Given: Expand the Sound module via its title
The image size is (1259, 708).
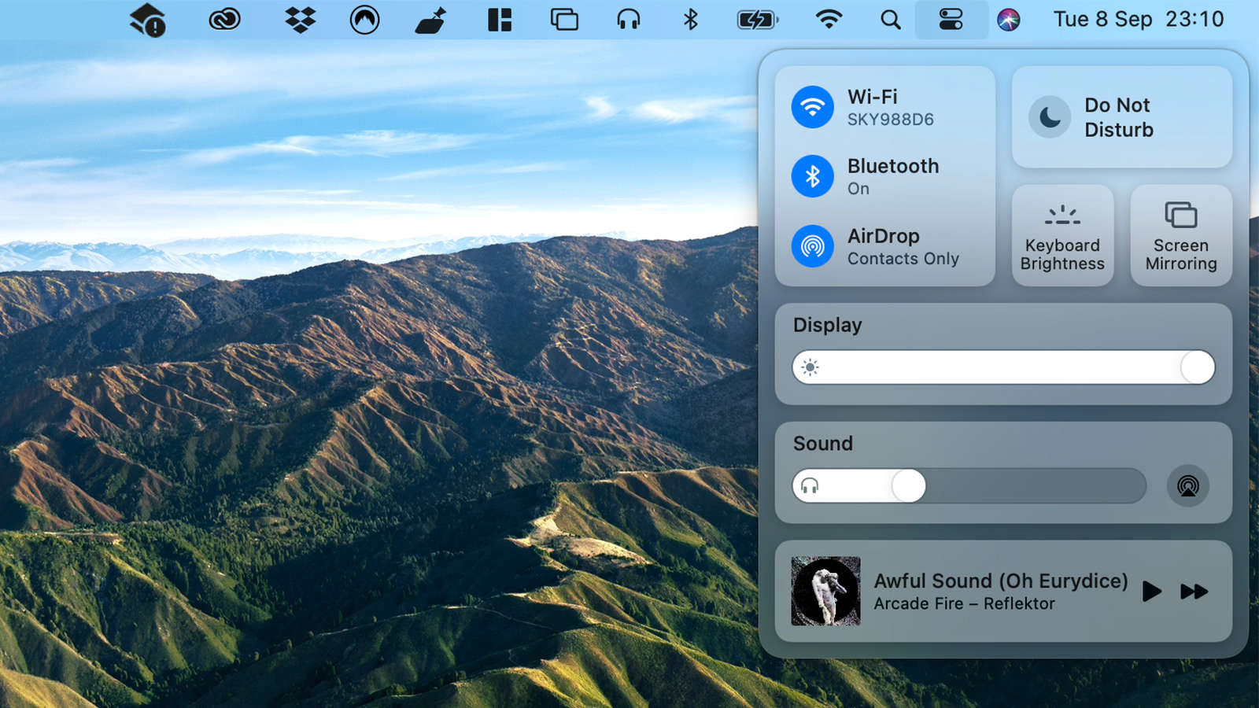Looking at the screenshot, I should pos(822,444).
